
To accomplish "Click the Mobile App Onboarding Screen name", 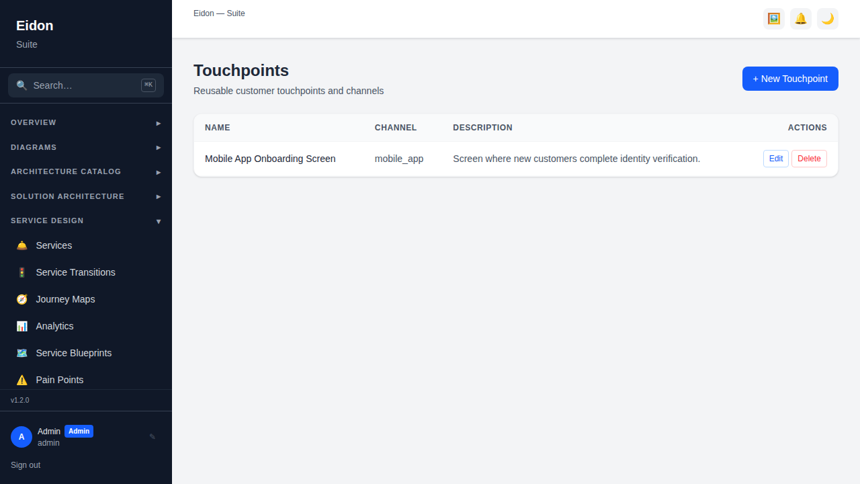I will pos(270,159).
